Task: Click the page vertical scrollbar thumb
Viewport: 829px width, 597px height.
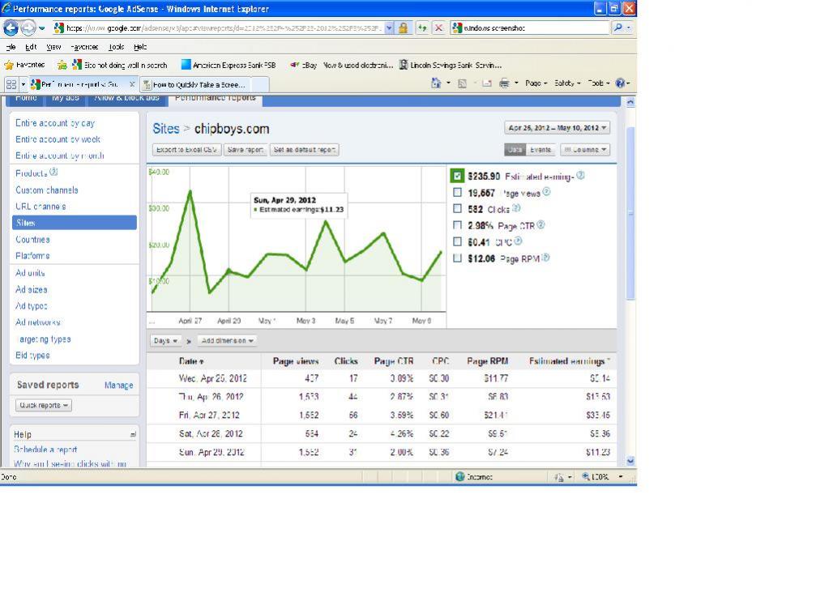Action: (630, 214)
